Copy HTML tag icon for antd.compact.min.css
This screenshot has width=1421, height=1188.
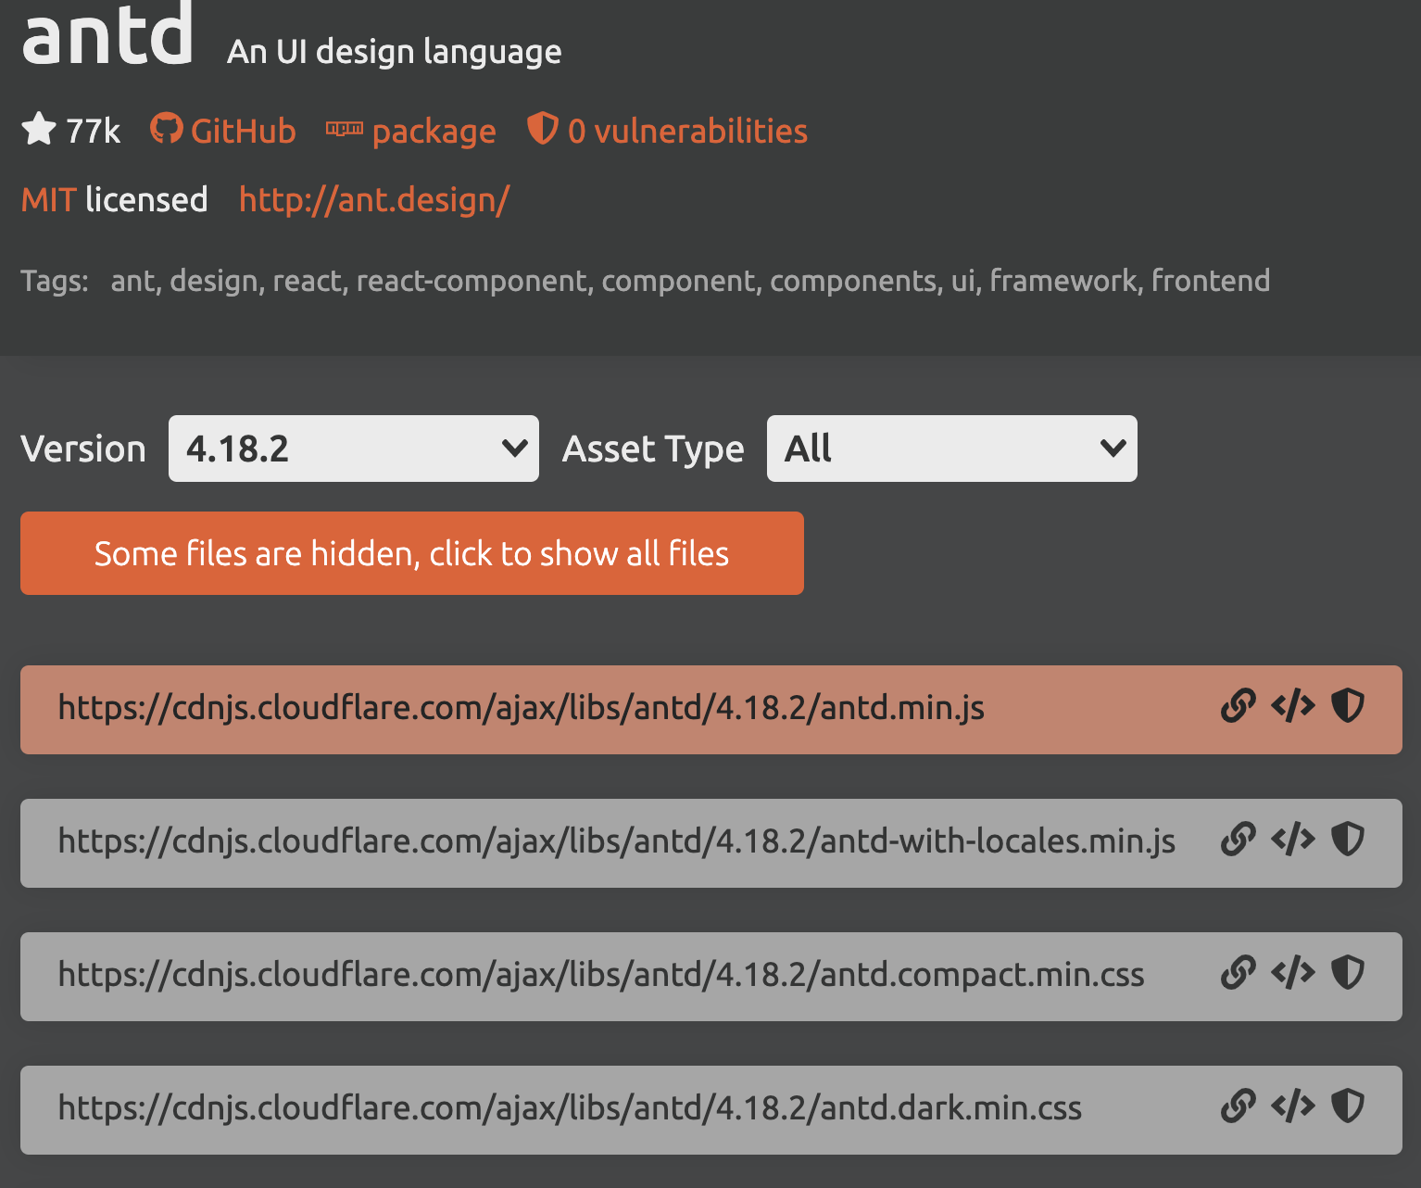1293,973
